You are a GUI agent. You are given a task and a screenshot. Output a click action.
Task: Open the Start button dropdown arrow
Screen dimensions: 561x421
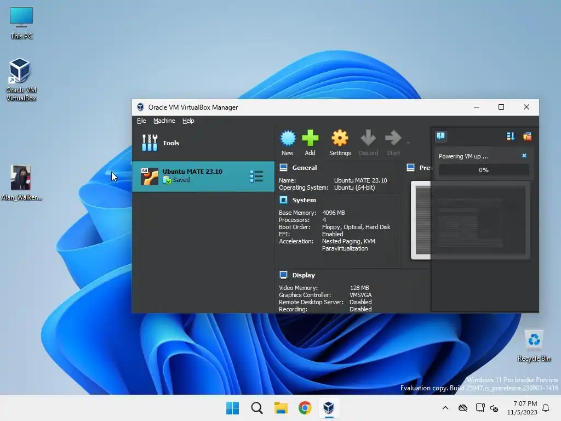[408, 143]
